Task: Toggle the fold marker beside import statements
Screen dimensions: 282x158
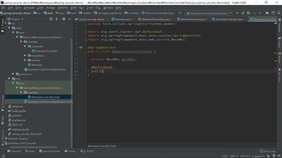Action: click(x=86, y=32)
